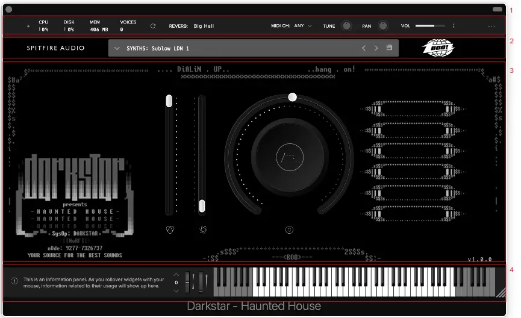
Task: Click the MIDI CH: label
Action: point(281,25)
